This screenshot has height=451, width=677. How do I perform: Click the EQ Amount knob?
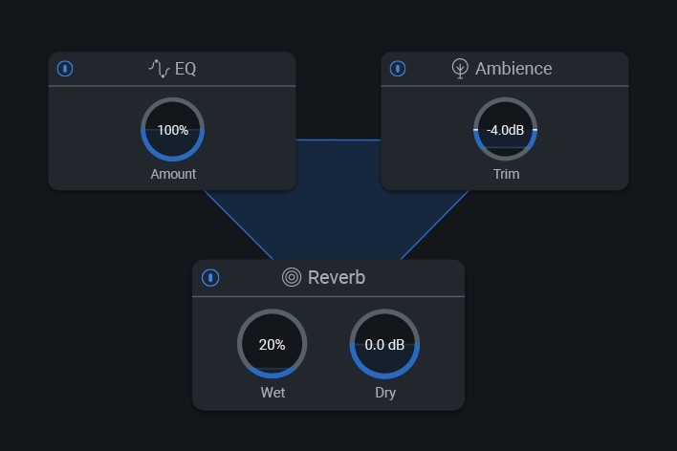(x=173, y=130)
